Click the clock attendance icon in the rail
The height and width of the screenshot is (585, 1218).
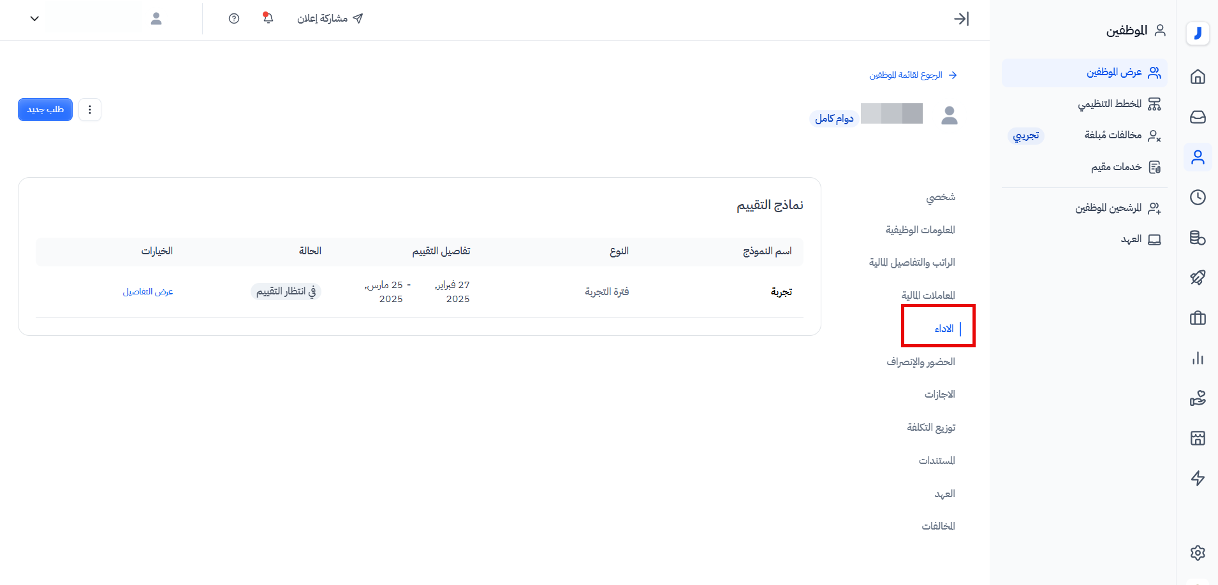coord(1198,198)
